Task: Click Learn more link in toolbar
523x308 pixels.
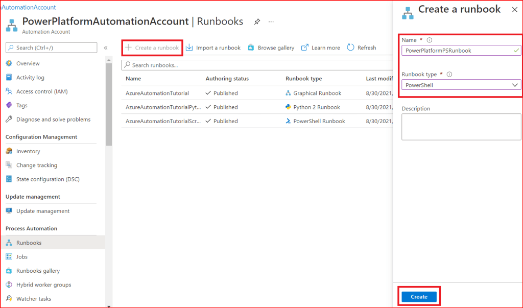Action: 325,48
